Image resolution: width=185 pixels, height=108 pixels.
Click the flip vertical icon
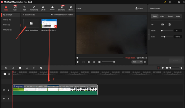[170, 24]
